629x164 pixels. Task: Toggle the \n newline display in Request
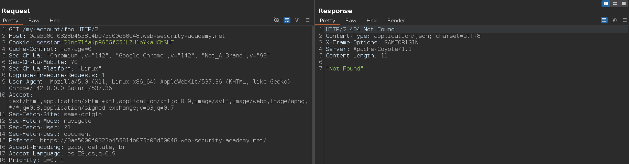[x=297, y=20]
